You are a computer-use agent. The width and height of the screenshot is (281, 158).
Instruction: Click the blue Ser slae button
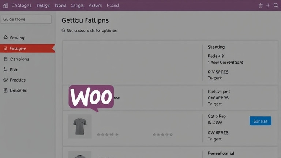(x=261, y=121)
